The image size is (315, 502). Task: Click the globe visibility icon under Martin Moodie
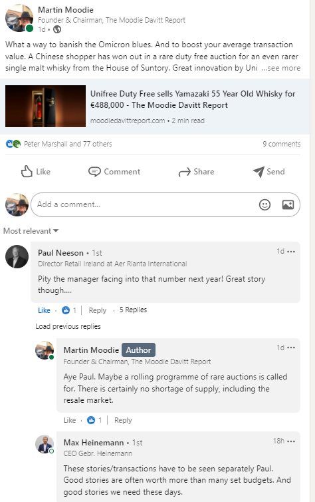point(57,29)
